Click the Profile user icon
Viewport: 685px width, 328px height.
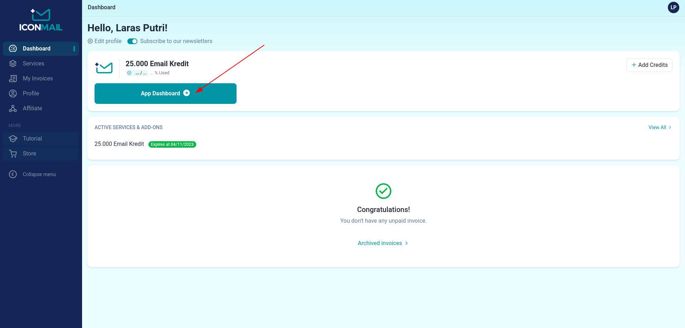click(13, 94)
